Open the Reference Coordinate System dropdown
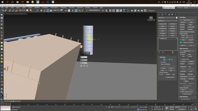The height and width of the screenshot is (111, 198). [56, 10]
